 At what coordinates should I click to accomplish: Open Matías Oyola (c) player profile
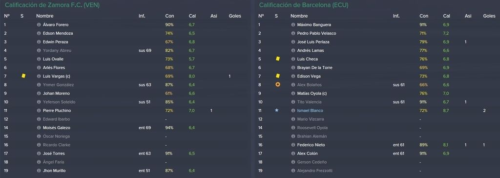tap(312, 94)
